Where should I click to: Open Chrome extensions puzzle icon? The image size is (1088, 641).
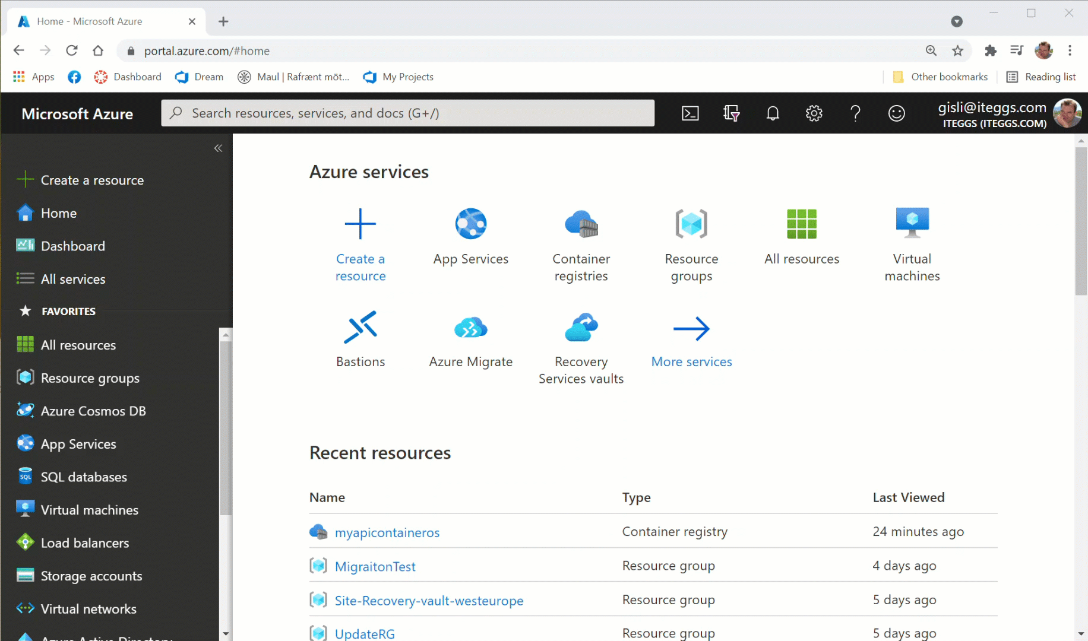[x=990, y=51]
